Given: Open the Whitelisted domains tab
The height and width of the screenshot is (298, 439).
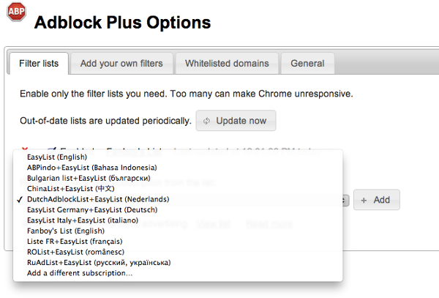Looking at the screenshot, I should click(x=230, y=63).
